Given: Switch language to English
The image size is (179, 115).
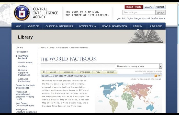Looking at the screenshot, I should [130, 18].
